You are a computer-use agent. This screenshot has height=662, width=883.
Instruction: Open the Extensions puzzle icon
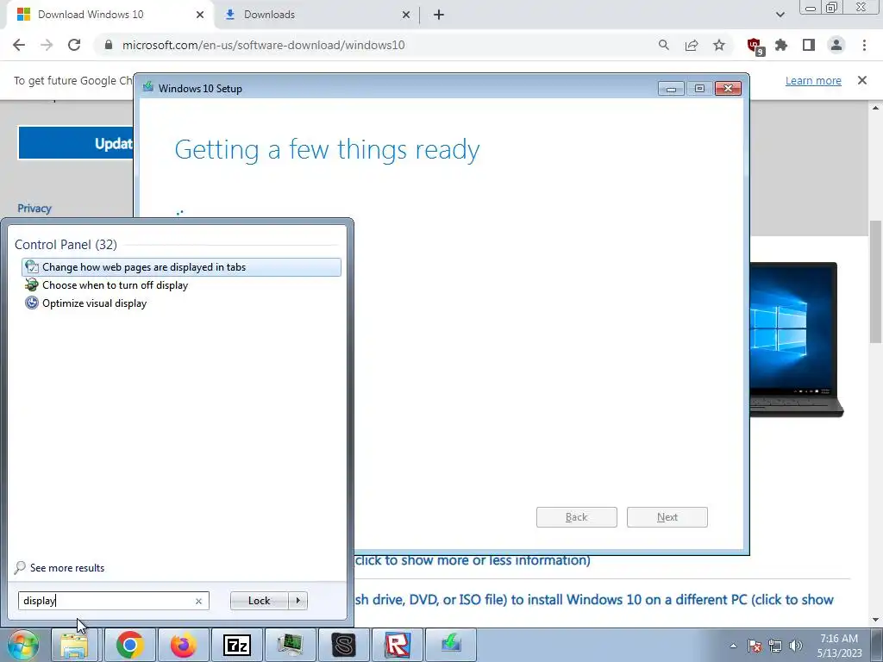(x=781, y=45)
